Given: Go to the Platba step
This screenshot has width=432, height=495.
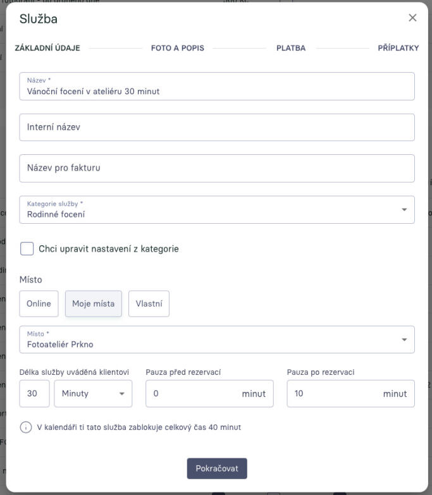Looking at the screenshot, I should (291, 49).
